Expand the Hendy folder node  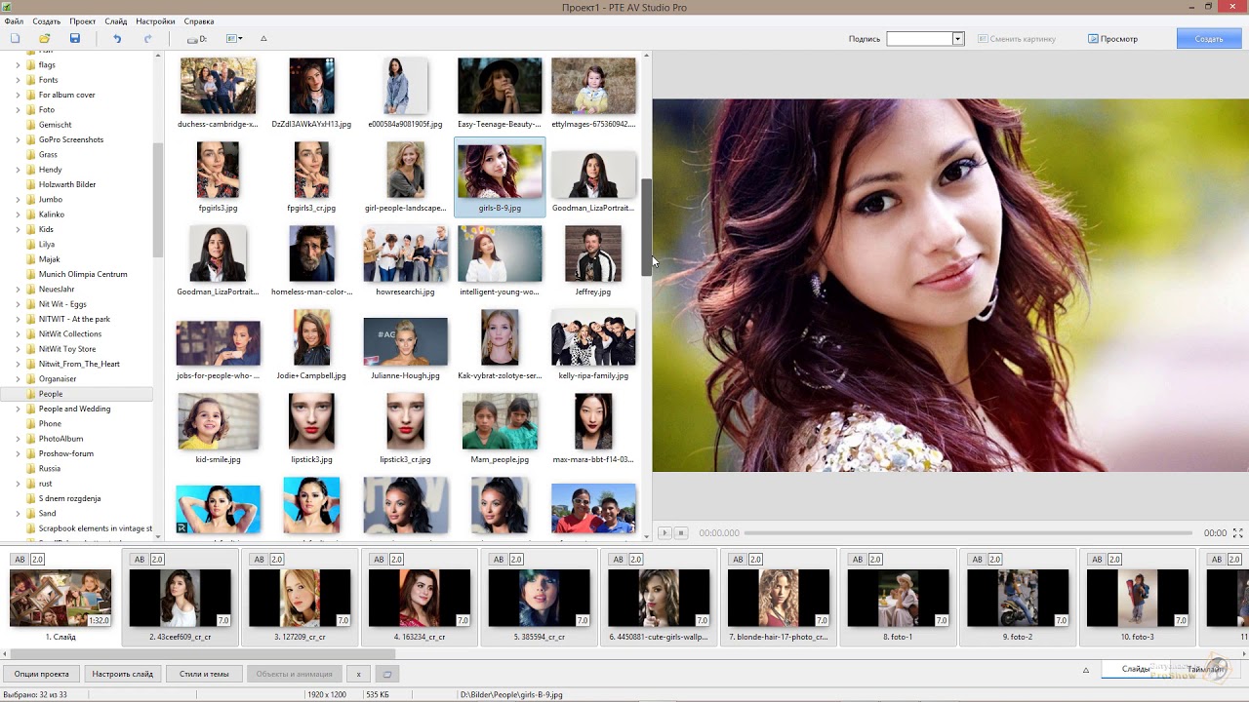(18, 170)
